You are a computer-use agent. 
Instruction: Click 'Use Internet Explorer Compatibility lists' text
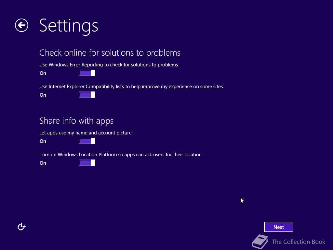(131, 87)
